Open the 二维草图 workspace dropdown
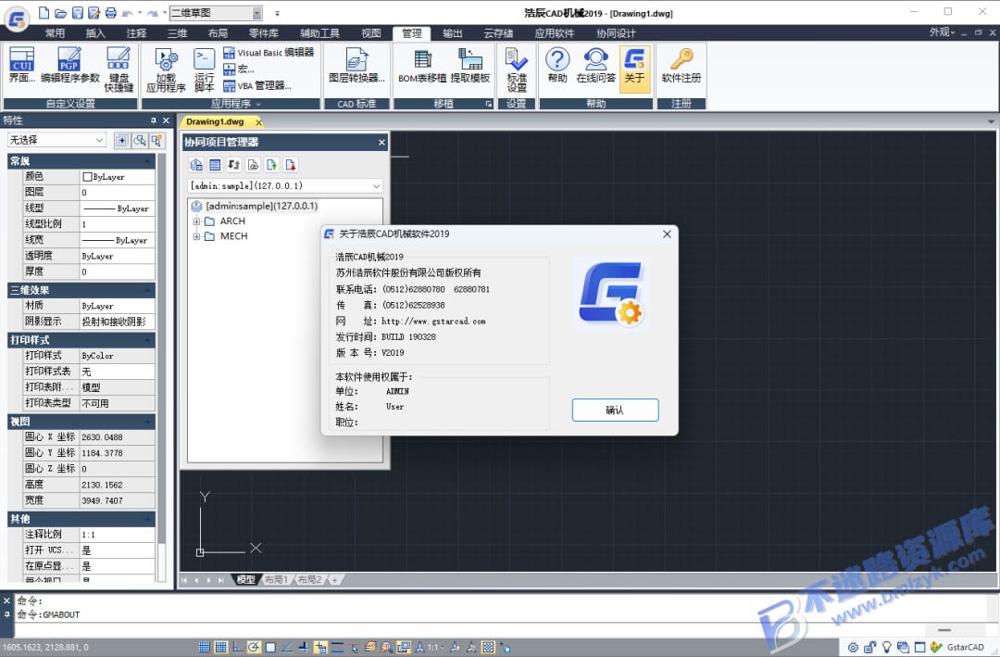Image resolution: width=1000 pixels, height=657 pixels. click(257, 13)
